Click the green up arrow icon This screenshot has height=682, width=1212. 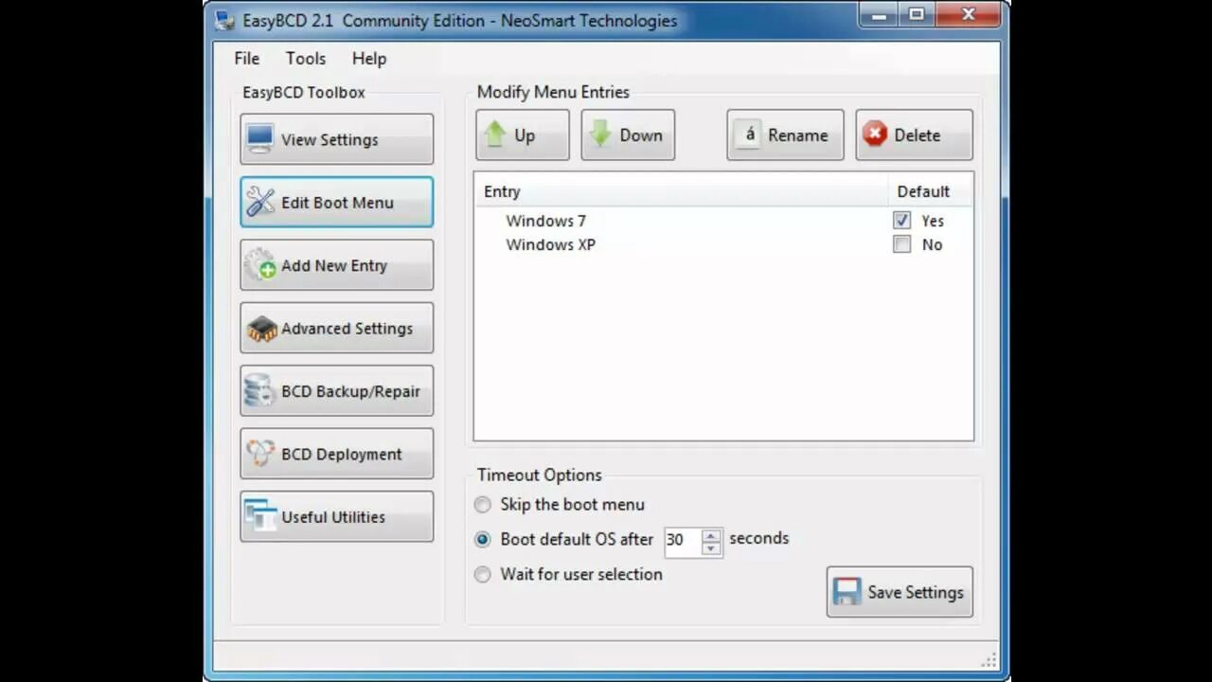coord(495,134)
